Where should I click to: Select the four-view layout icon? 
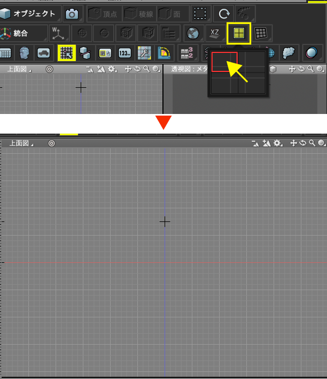point(239,33)
